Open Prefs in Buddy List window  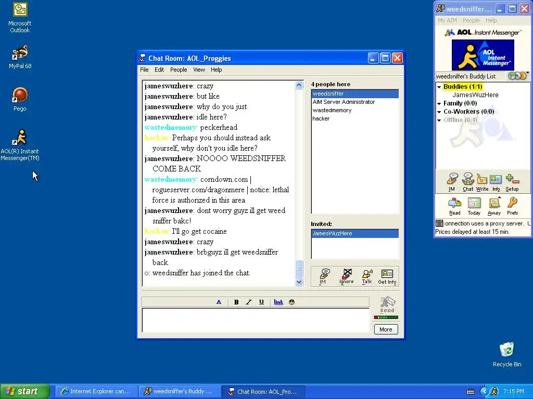point(512,206)
